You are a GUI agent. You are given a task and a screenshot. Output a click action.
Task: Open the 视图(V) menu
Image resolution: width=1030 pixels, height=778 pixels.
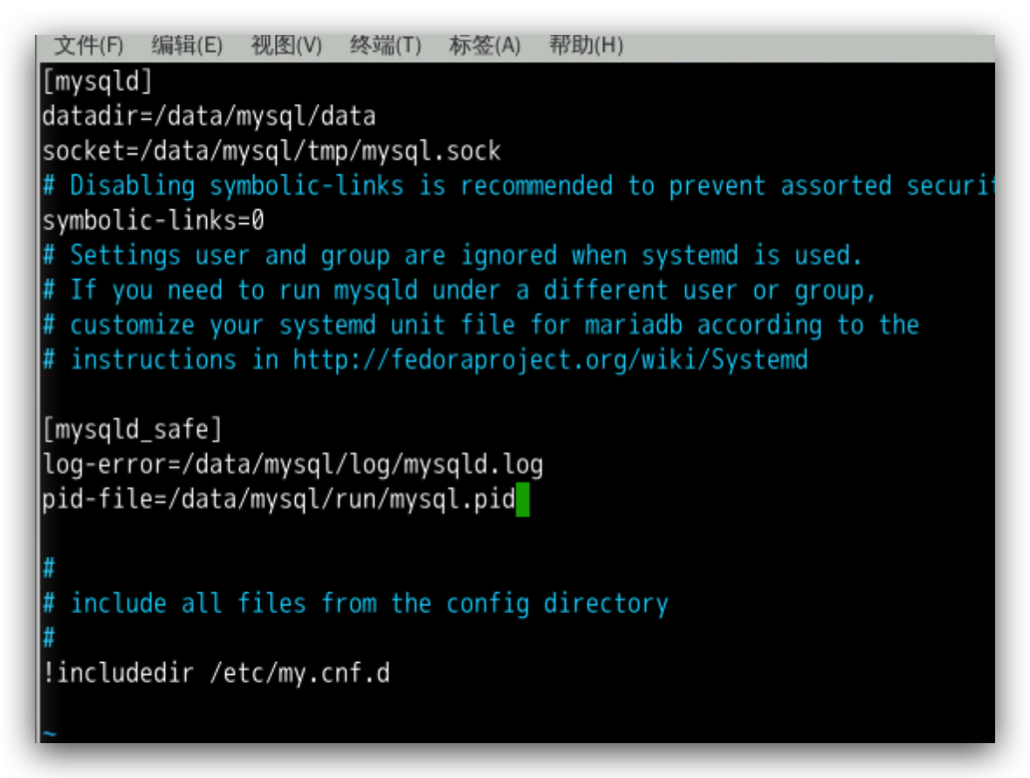(286, 45)
